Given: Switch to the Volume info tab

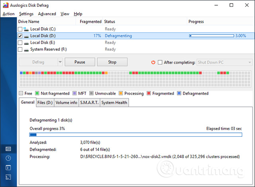Looking at the screenshot, I should click(x=67, y=102).
